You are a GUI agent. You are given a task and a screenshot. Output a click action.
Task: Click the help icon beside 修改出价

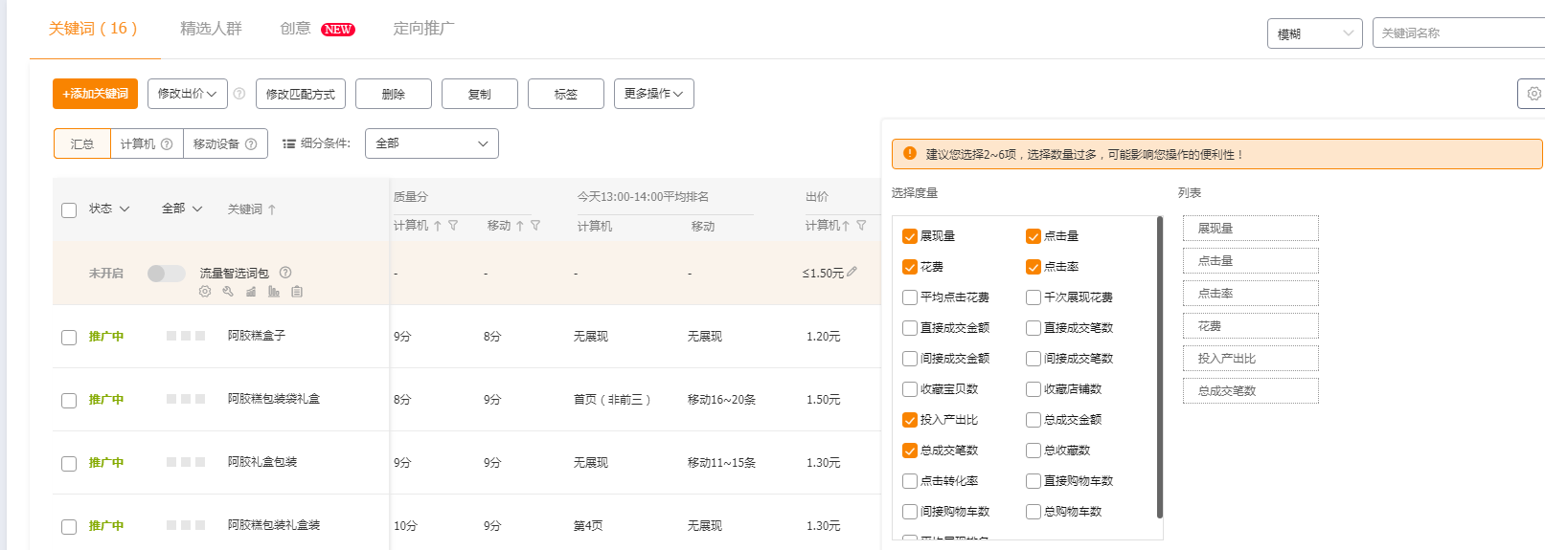pyautogui.click(x=239, y=94)
